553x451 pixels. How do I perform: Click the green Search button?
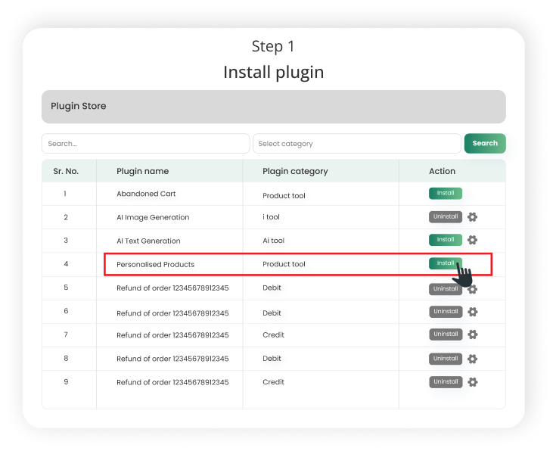click(485, 143)
